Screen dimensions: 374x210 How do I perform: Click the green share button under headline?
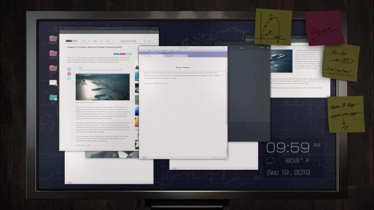pyautogui.click(x=129, y=54)
